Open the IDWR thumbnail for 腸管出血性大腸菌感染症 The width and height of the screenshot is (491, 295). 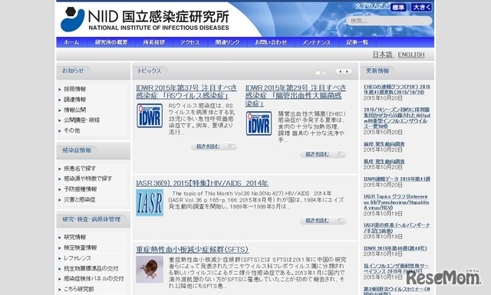click(x=259, y=123)
